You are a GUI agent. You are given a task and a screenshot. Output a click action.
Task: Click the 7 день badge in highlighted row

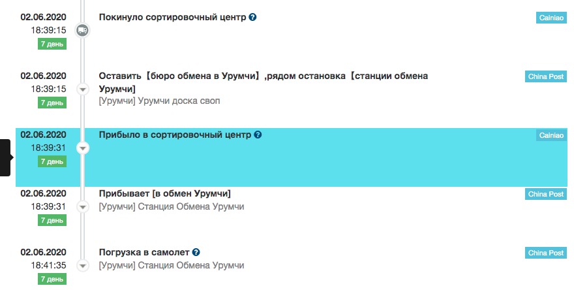coord(52,161)
